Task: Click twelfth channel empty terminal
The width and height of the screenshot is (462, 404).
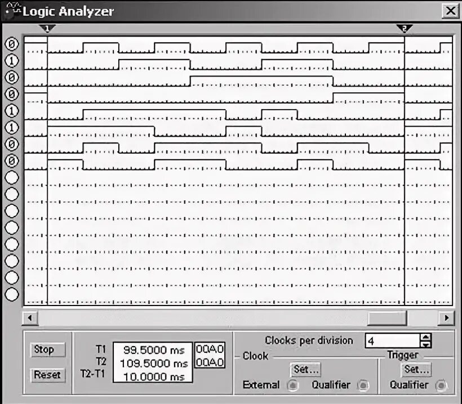Action: pyautogui.click(x=12, y=228)
